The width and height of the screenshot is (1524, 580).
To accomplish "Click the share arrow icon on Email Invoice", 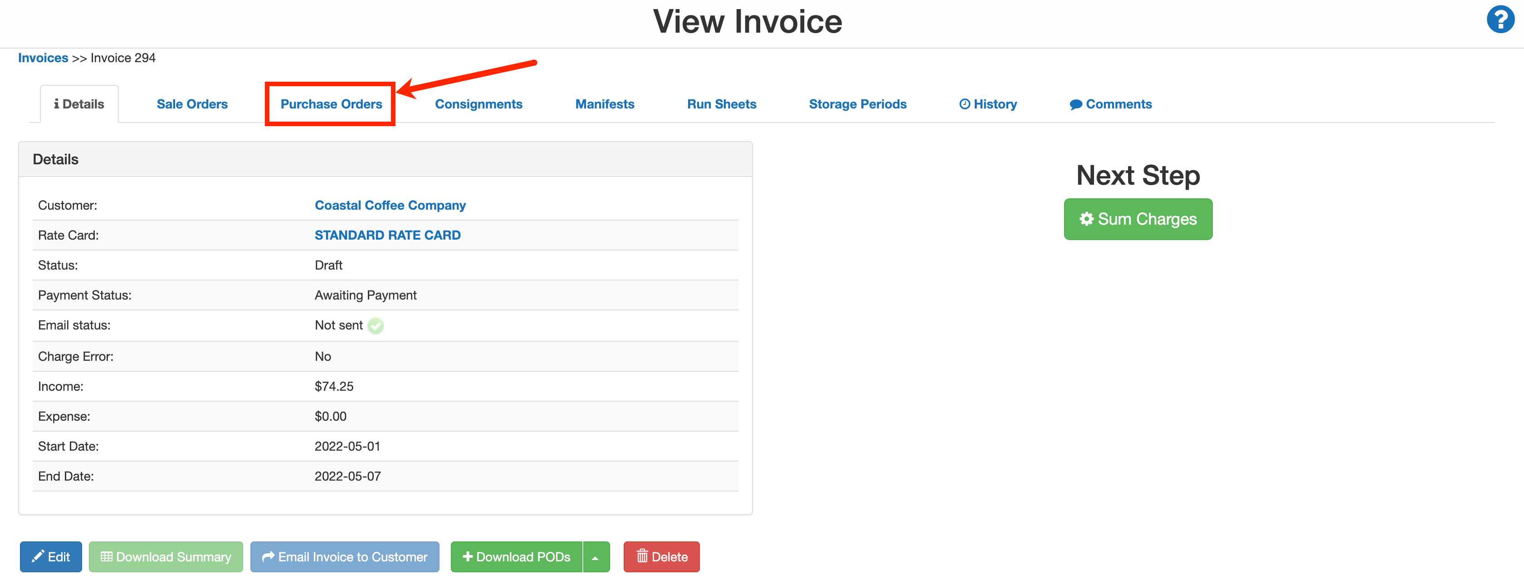I will 268,556.
